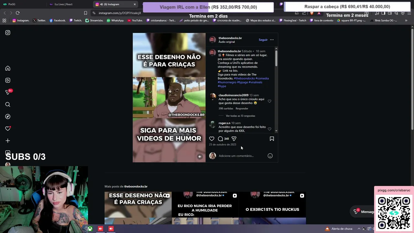Open FlexingSeal - Twitch bookmark
This screenshot has width=414, height=233.
(x=292, y=20)
